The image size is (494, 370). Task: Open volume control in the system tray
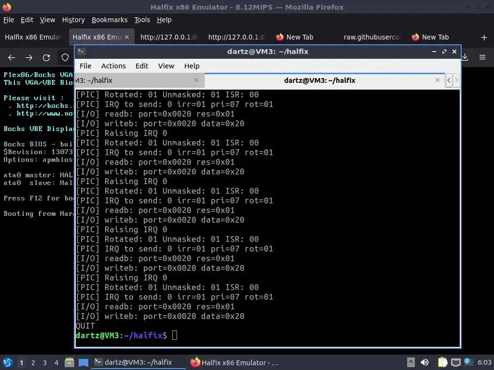(425, 362)
